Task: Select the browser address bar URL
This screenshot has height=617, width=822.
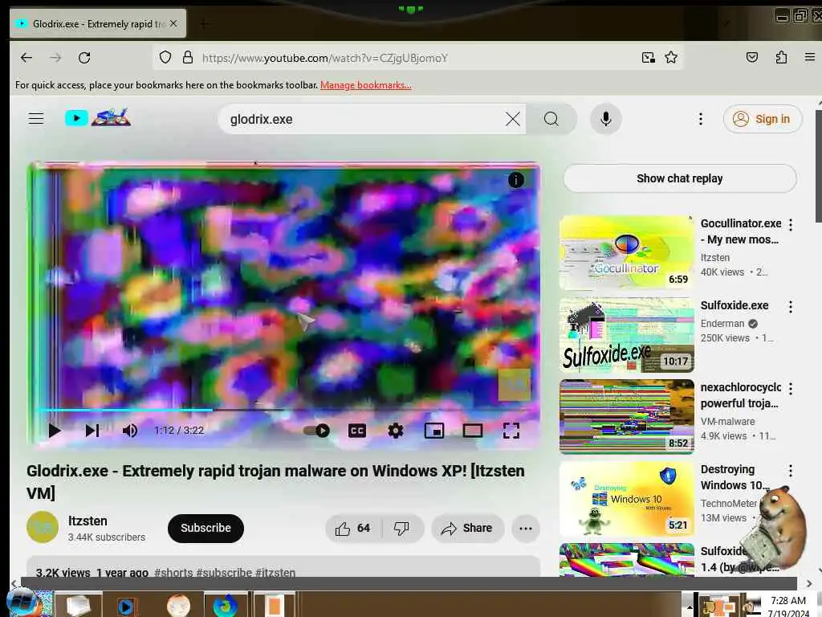Action: pos(325,58)
